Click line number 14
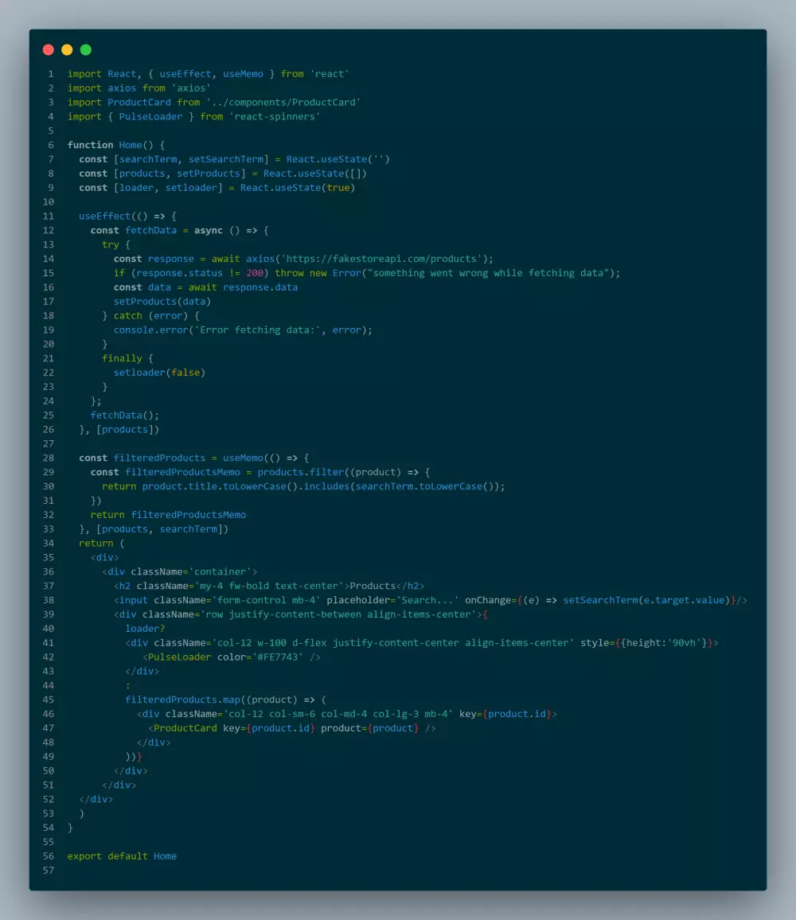This screenshot has height=920, width=796. point(48,258)
